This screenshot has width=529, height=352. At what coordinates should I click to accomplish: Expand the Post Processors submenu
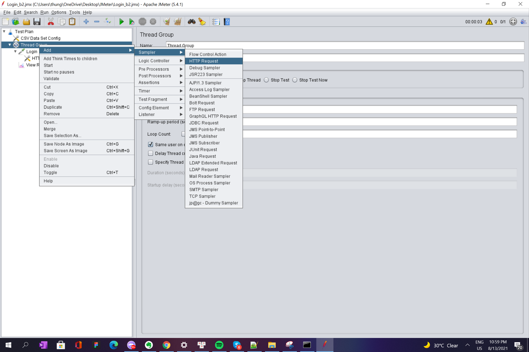point(160,76)
